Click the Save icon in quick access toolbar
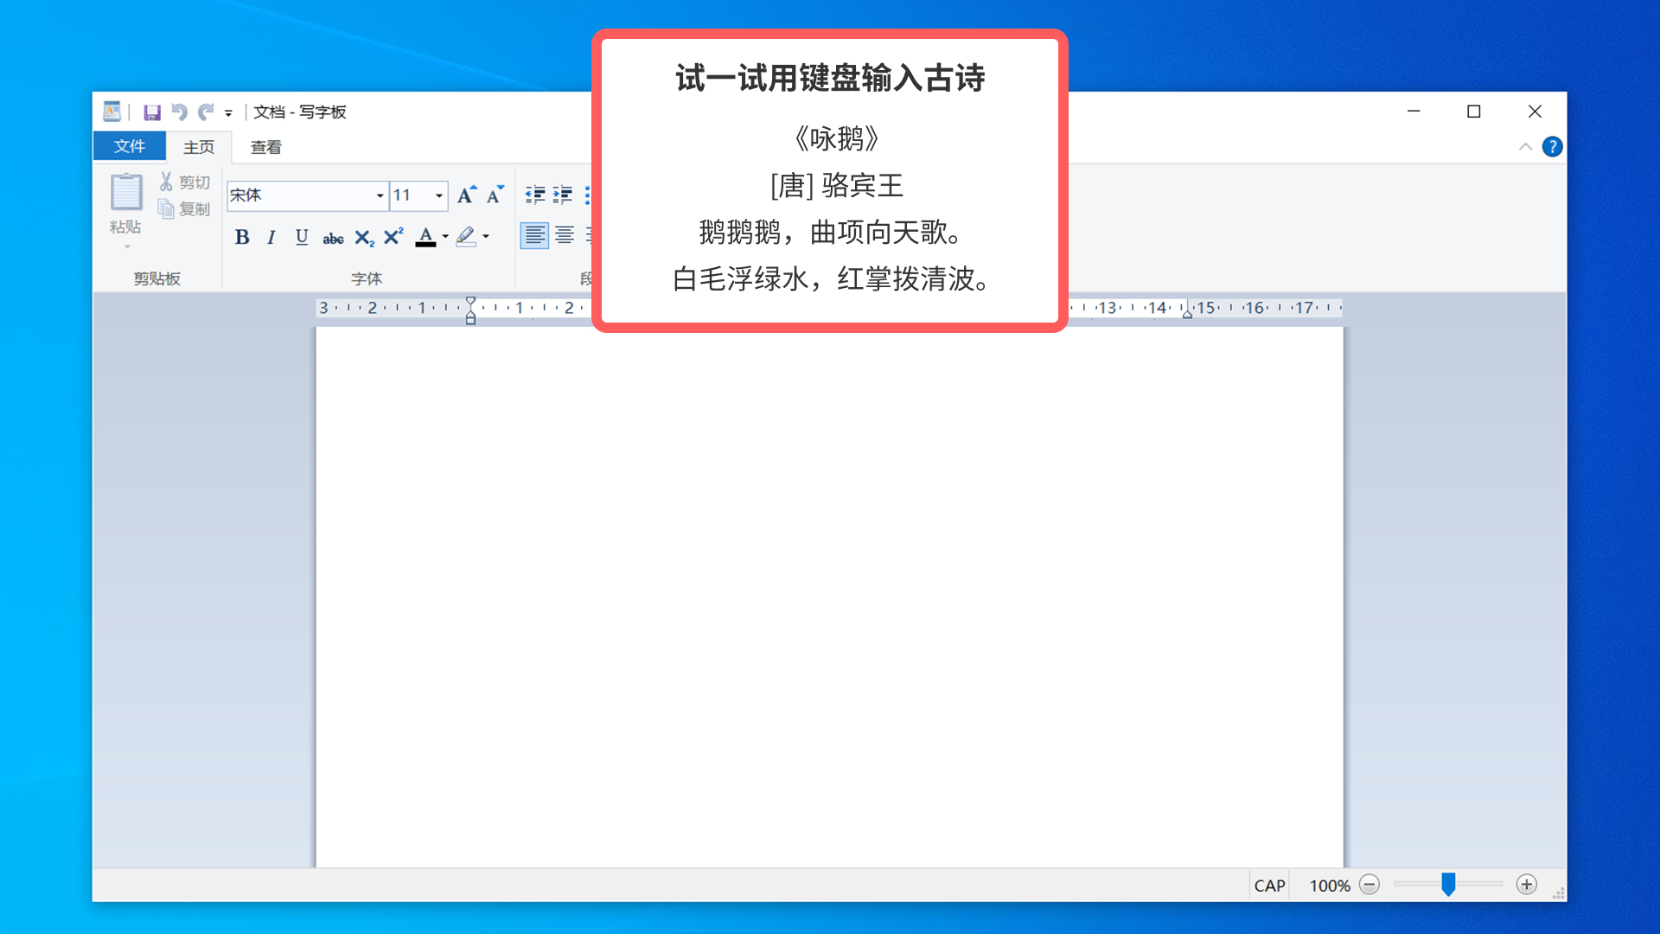The height and width of the screenshot is (934, 1660). [152, 112]
